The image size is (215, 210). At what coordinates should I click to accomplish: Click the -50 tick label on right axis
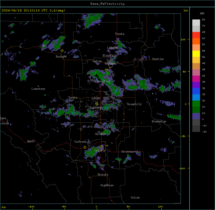(183, 136)
